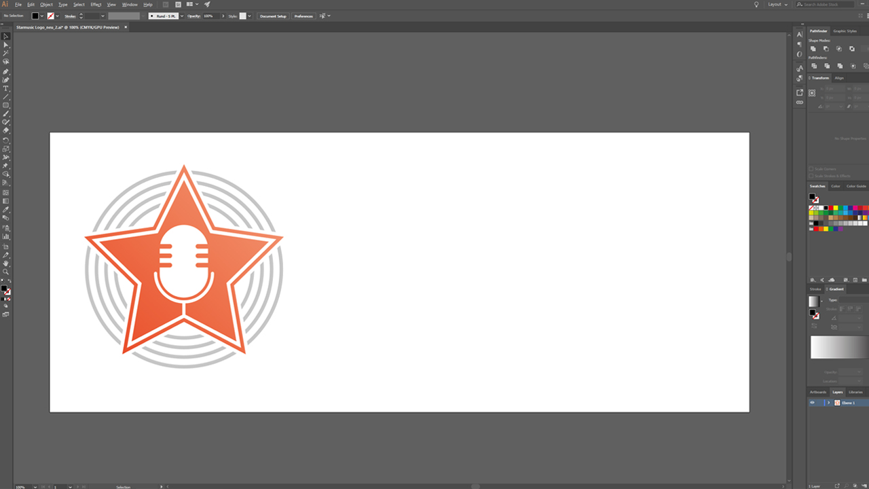Expand the Ebene 1 layer contents
Screen dimensions: 869x489
(828, 403)
